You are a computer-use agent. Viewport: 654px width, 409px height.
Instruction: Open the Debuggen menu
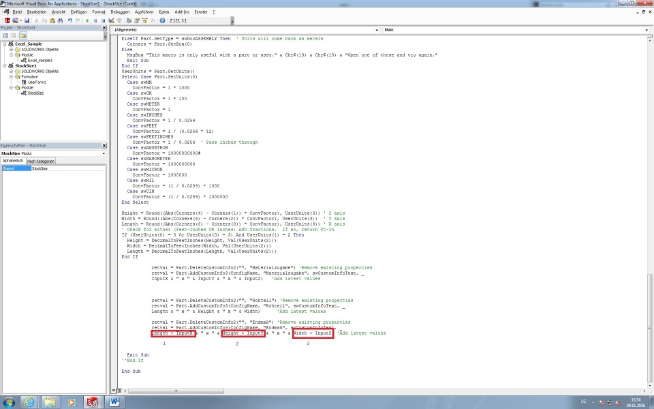pos(120,12)
